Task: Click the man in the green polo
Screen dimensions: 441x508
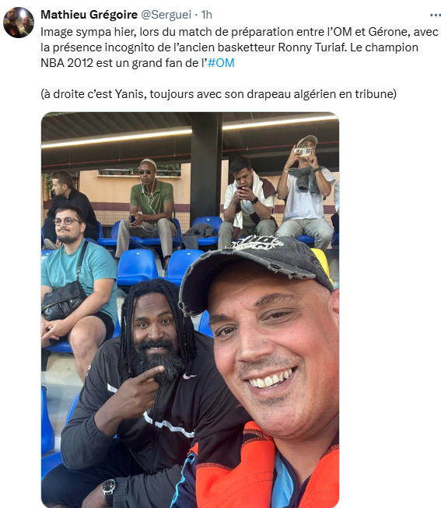Action: [x=148, y=209]
